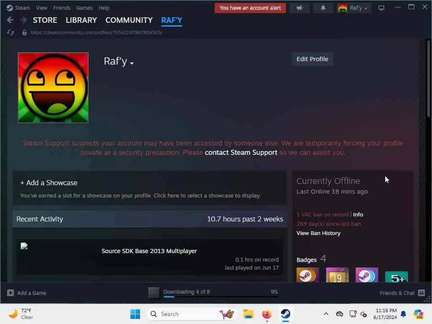432x324 pixels.
Task: Open the purple Steam logo badge
Action: pyautogui.click(x=367, y=275)
